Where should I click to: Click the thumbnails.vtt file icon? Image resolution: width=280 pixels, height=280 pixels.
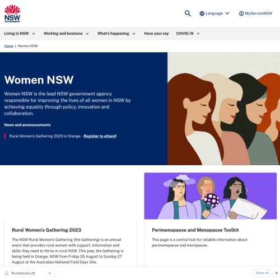(7, 273)
